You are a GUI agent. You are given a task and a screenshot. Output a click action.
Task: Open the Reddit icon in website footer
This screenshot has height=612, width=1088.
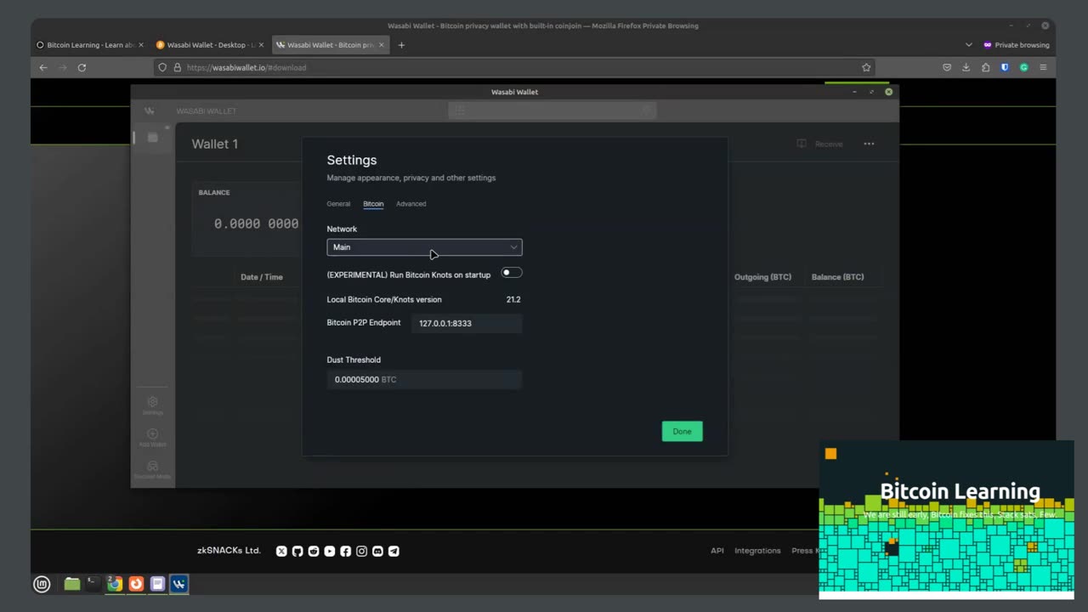pyautogui.click(x=314, y=551)
